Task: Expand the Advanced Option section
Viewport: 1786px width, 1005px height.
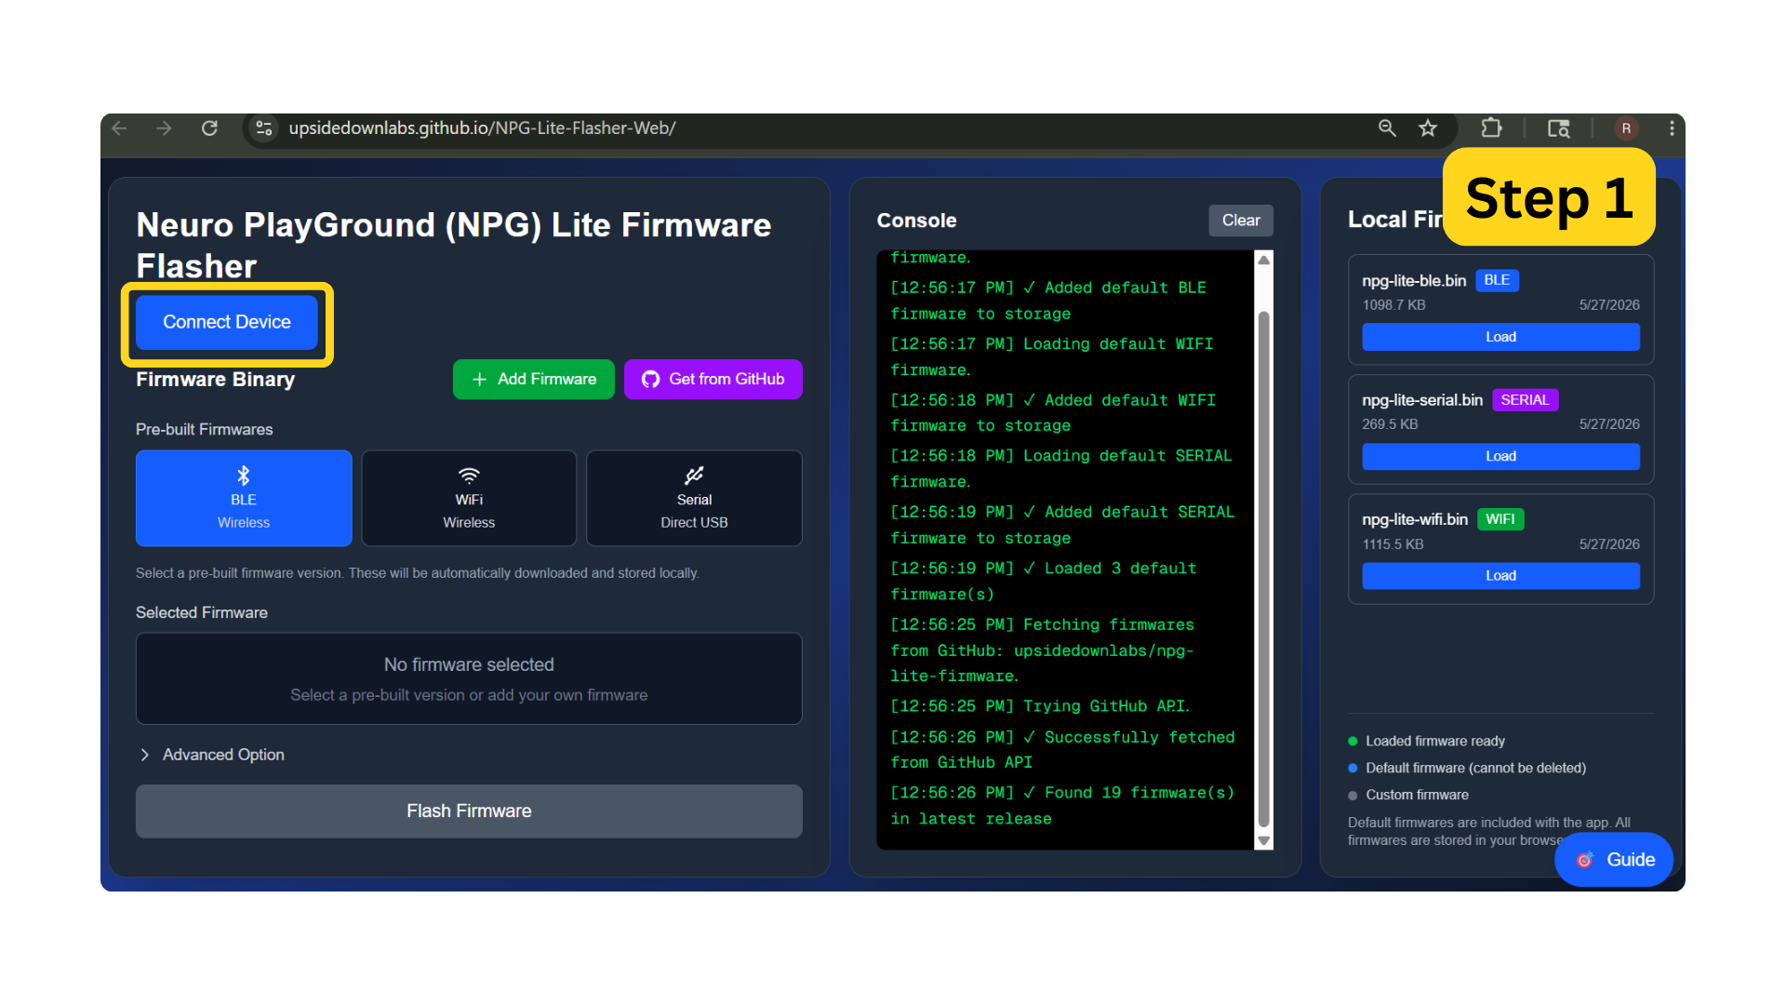Action: tap(212, 755)
